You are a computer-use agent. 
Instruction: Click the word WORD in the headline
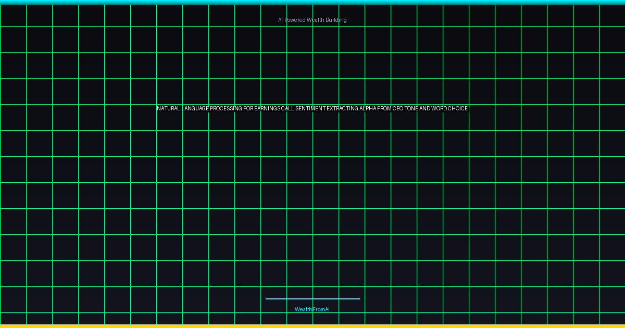pos(440,109)
